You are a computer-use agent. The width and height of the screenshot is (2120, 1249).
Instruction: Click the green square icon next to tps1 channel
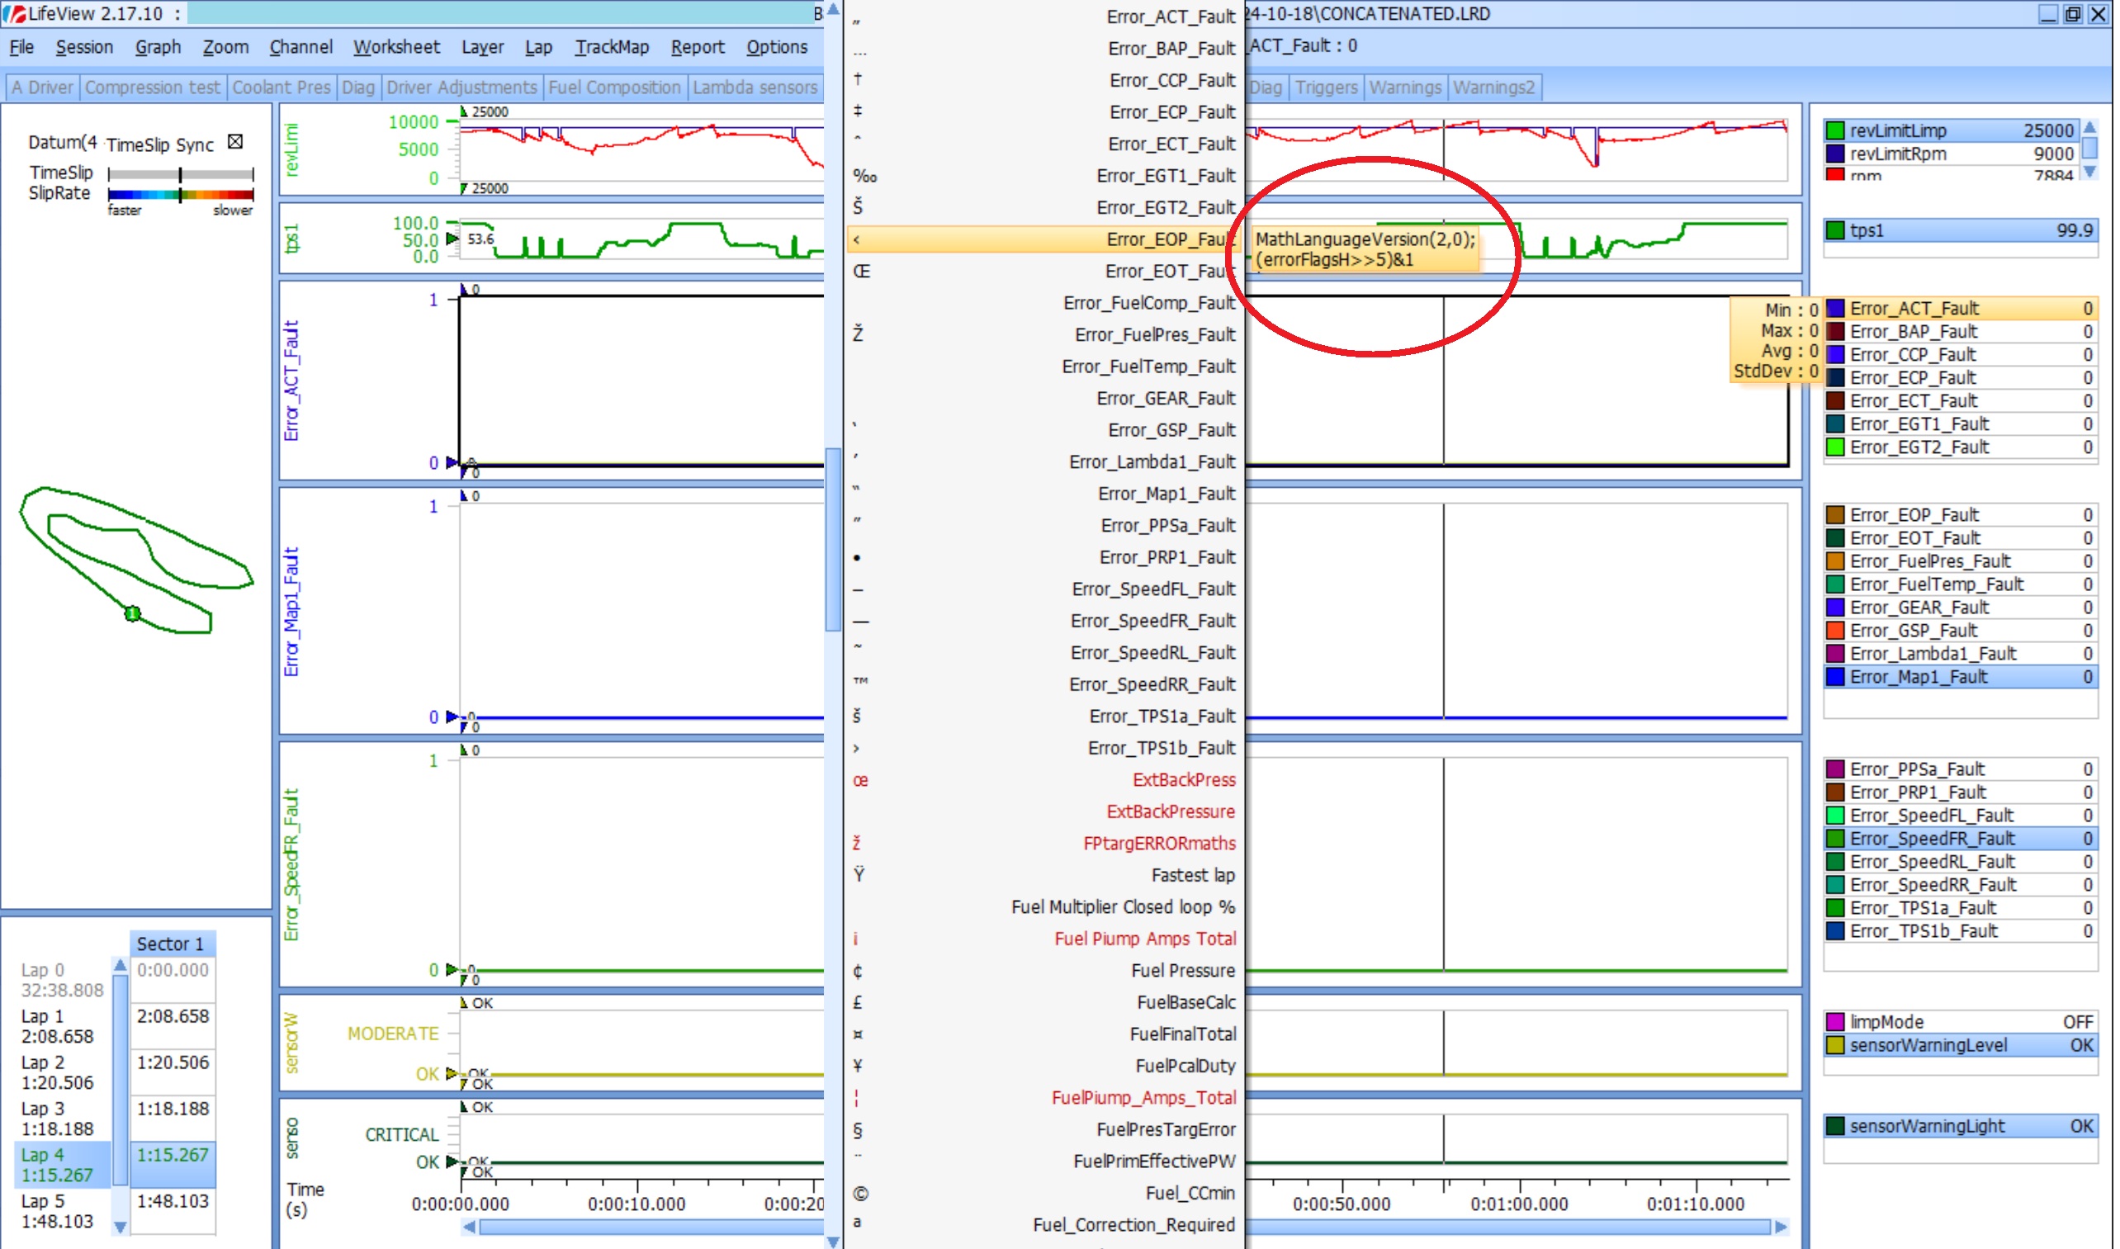click(1834, 229)
